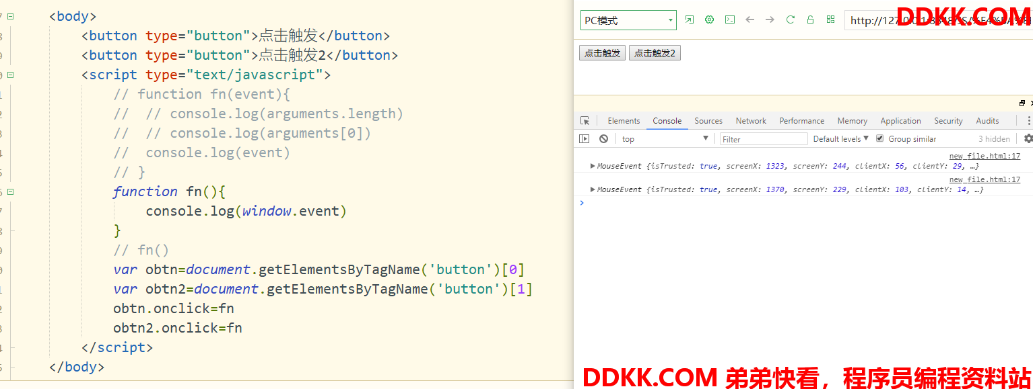Switch to the Security tab
The image size is (1033, 389).
(x=948, y=121)
